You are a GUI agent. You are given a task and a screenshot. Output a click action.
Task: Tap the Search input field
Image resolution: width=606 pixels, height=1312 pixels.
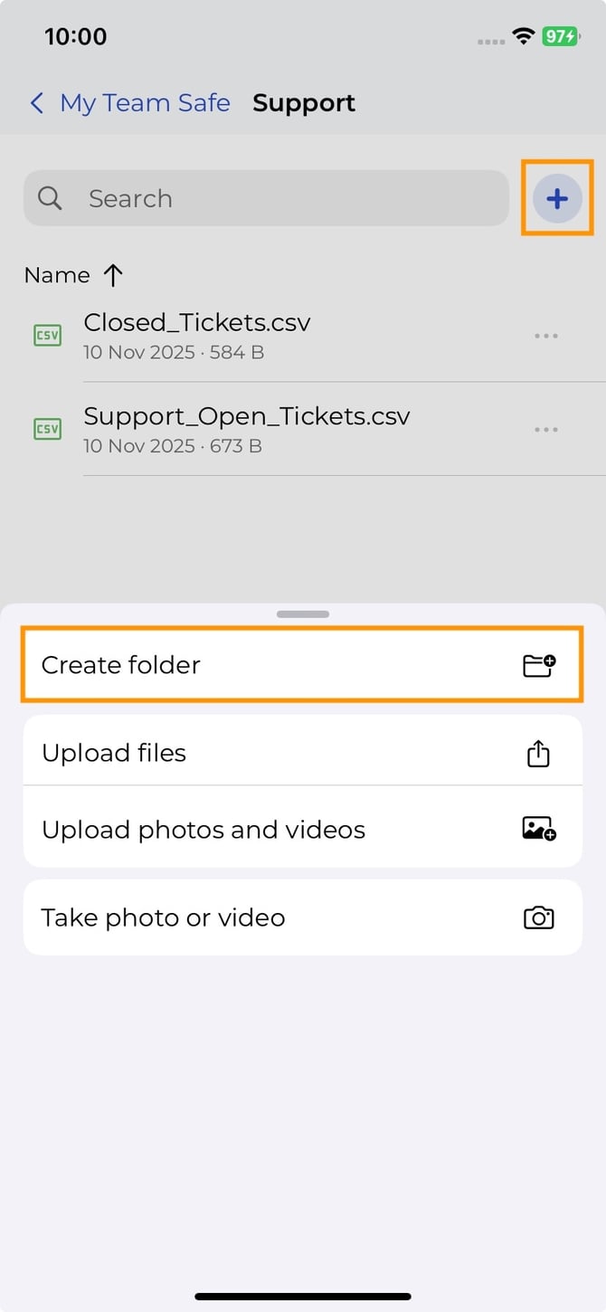[x=226, y=198]
